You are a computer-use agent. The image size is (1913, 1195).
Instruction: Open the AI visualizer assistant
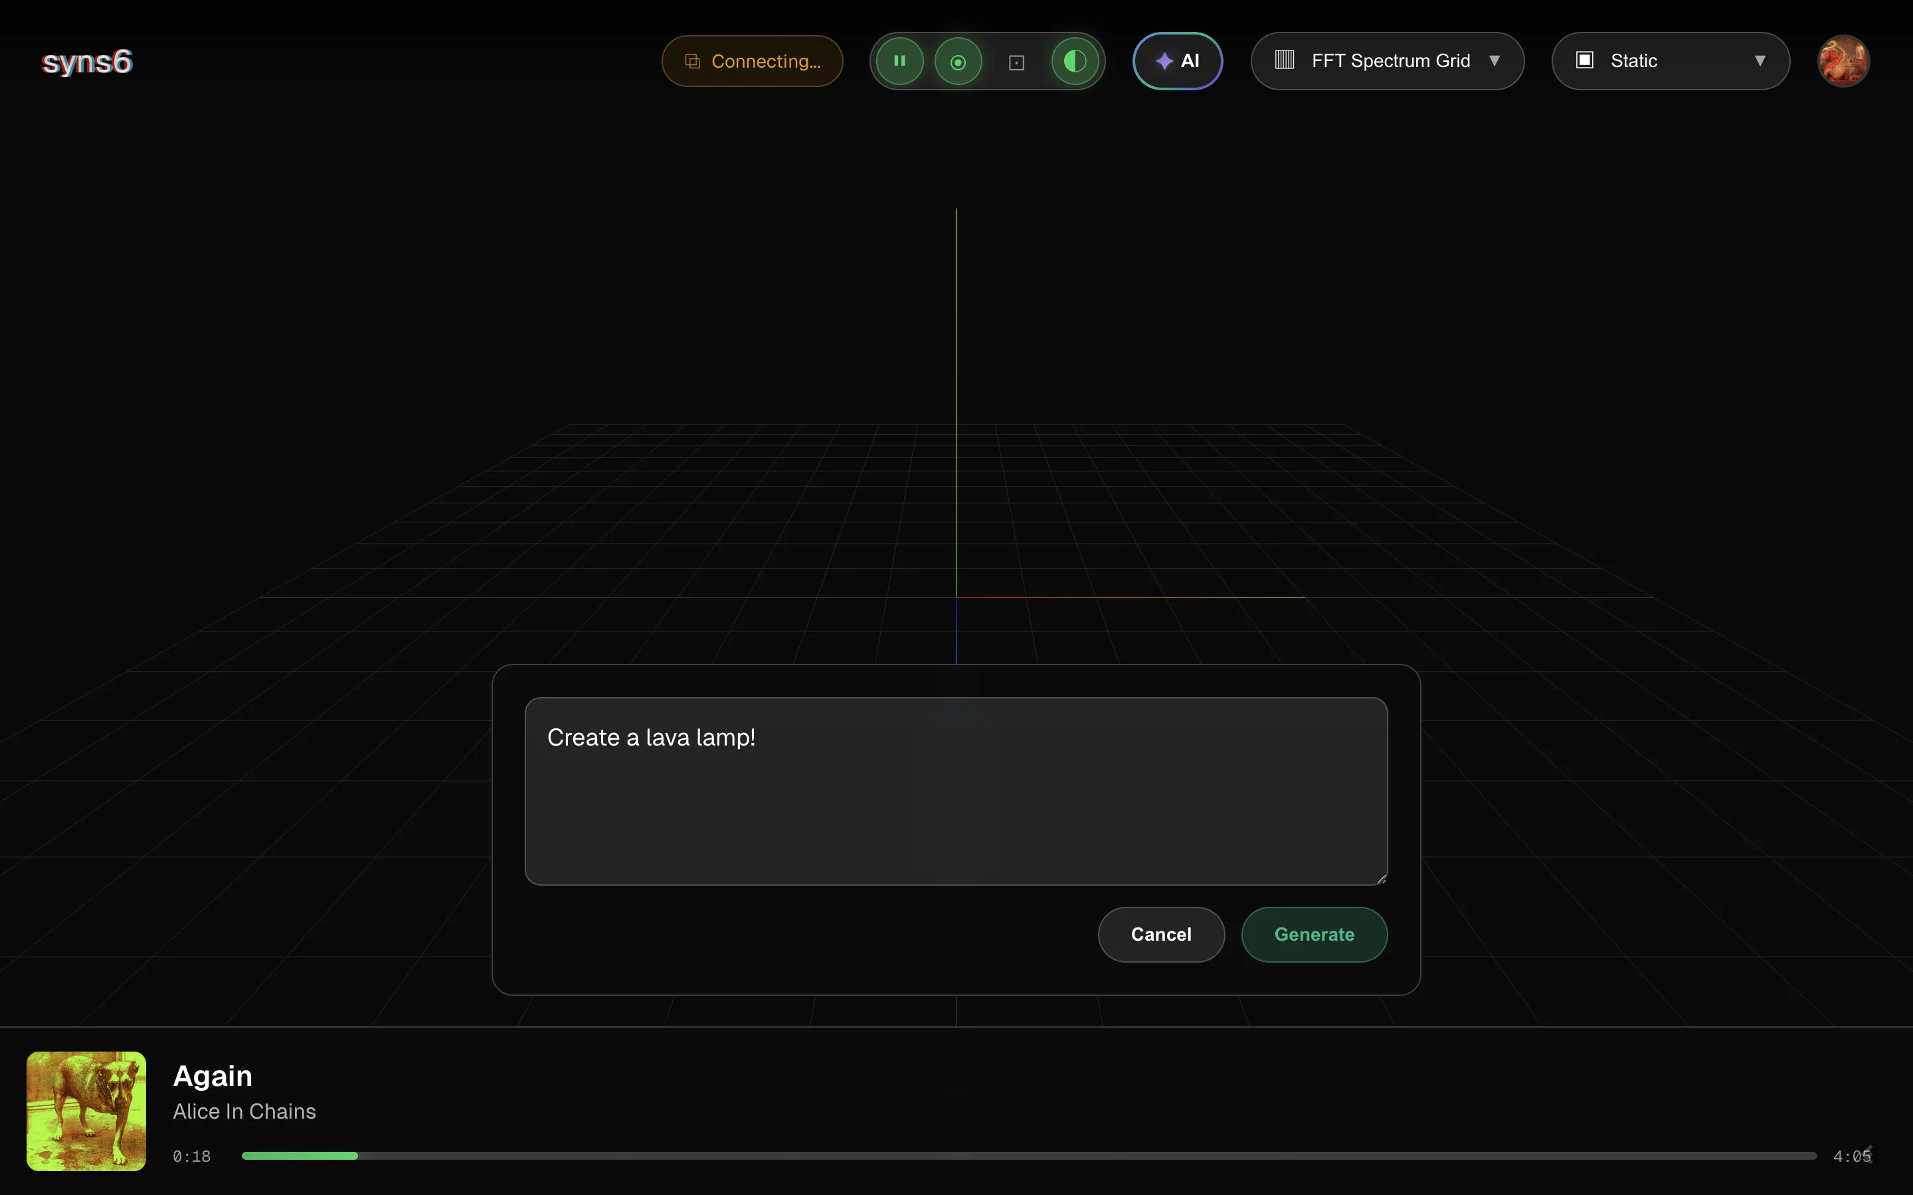tap(1177, 61)
